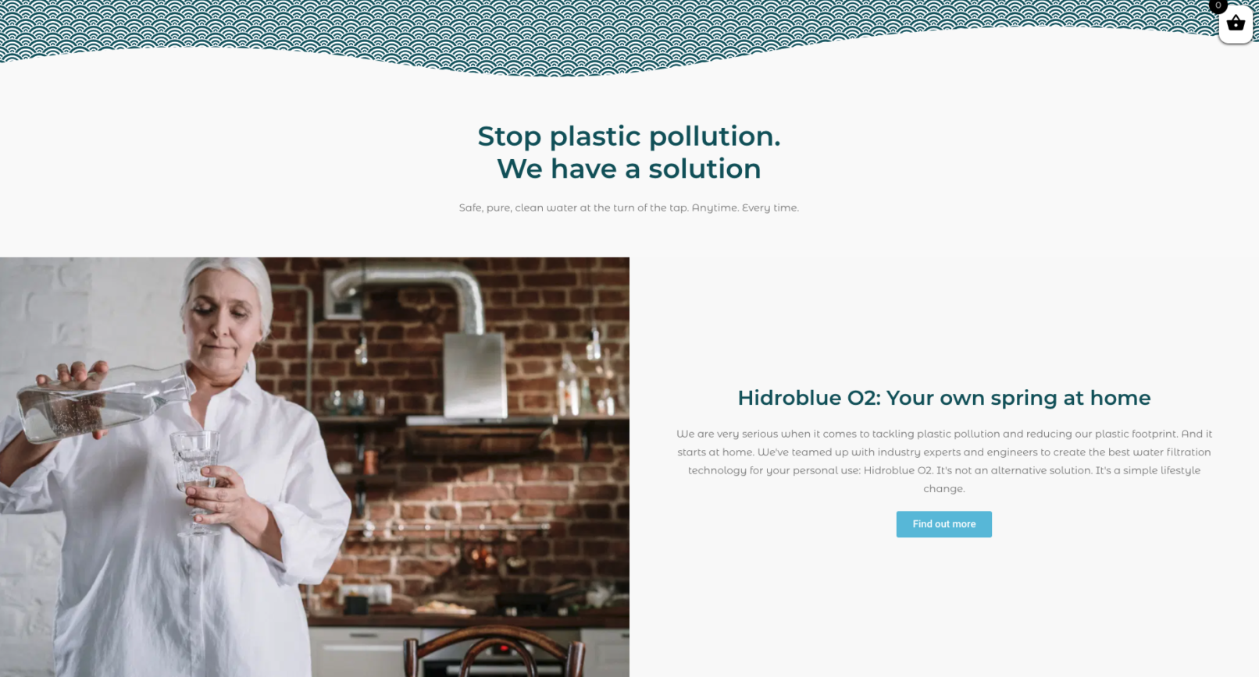This screenshot has width=1259, height=677.
Task: Click 'Hidroblue O2: Your own spring at home' heading
Action: click(944, 398)
